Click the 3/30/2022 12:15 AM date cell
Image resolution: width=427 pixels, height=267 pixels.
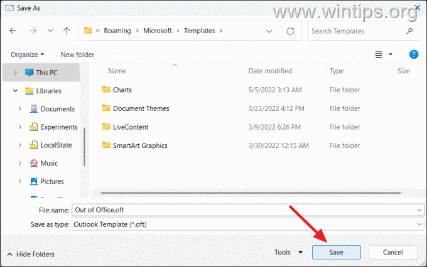pyautogui.click(x=278, y=145)
